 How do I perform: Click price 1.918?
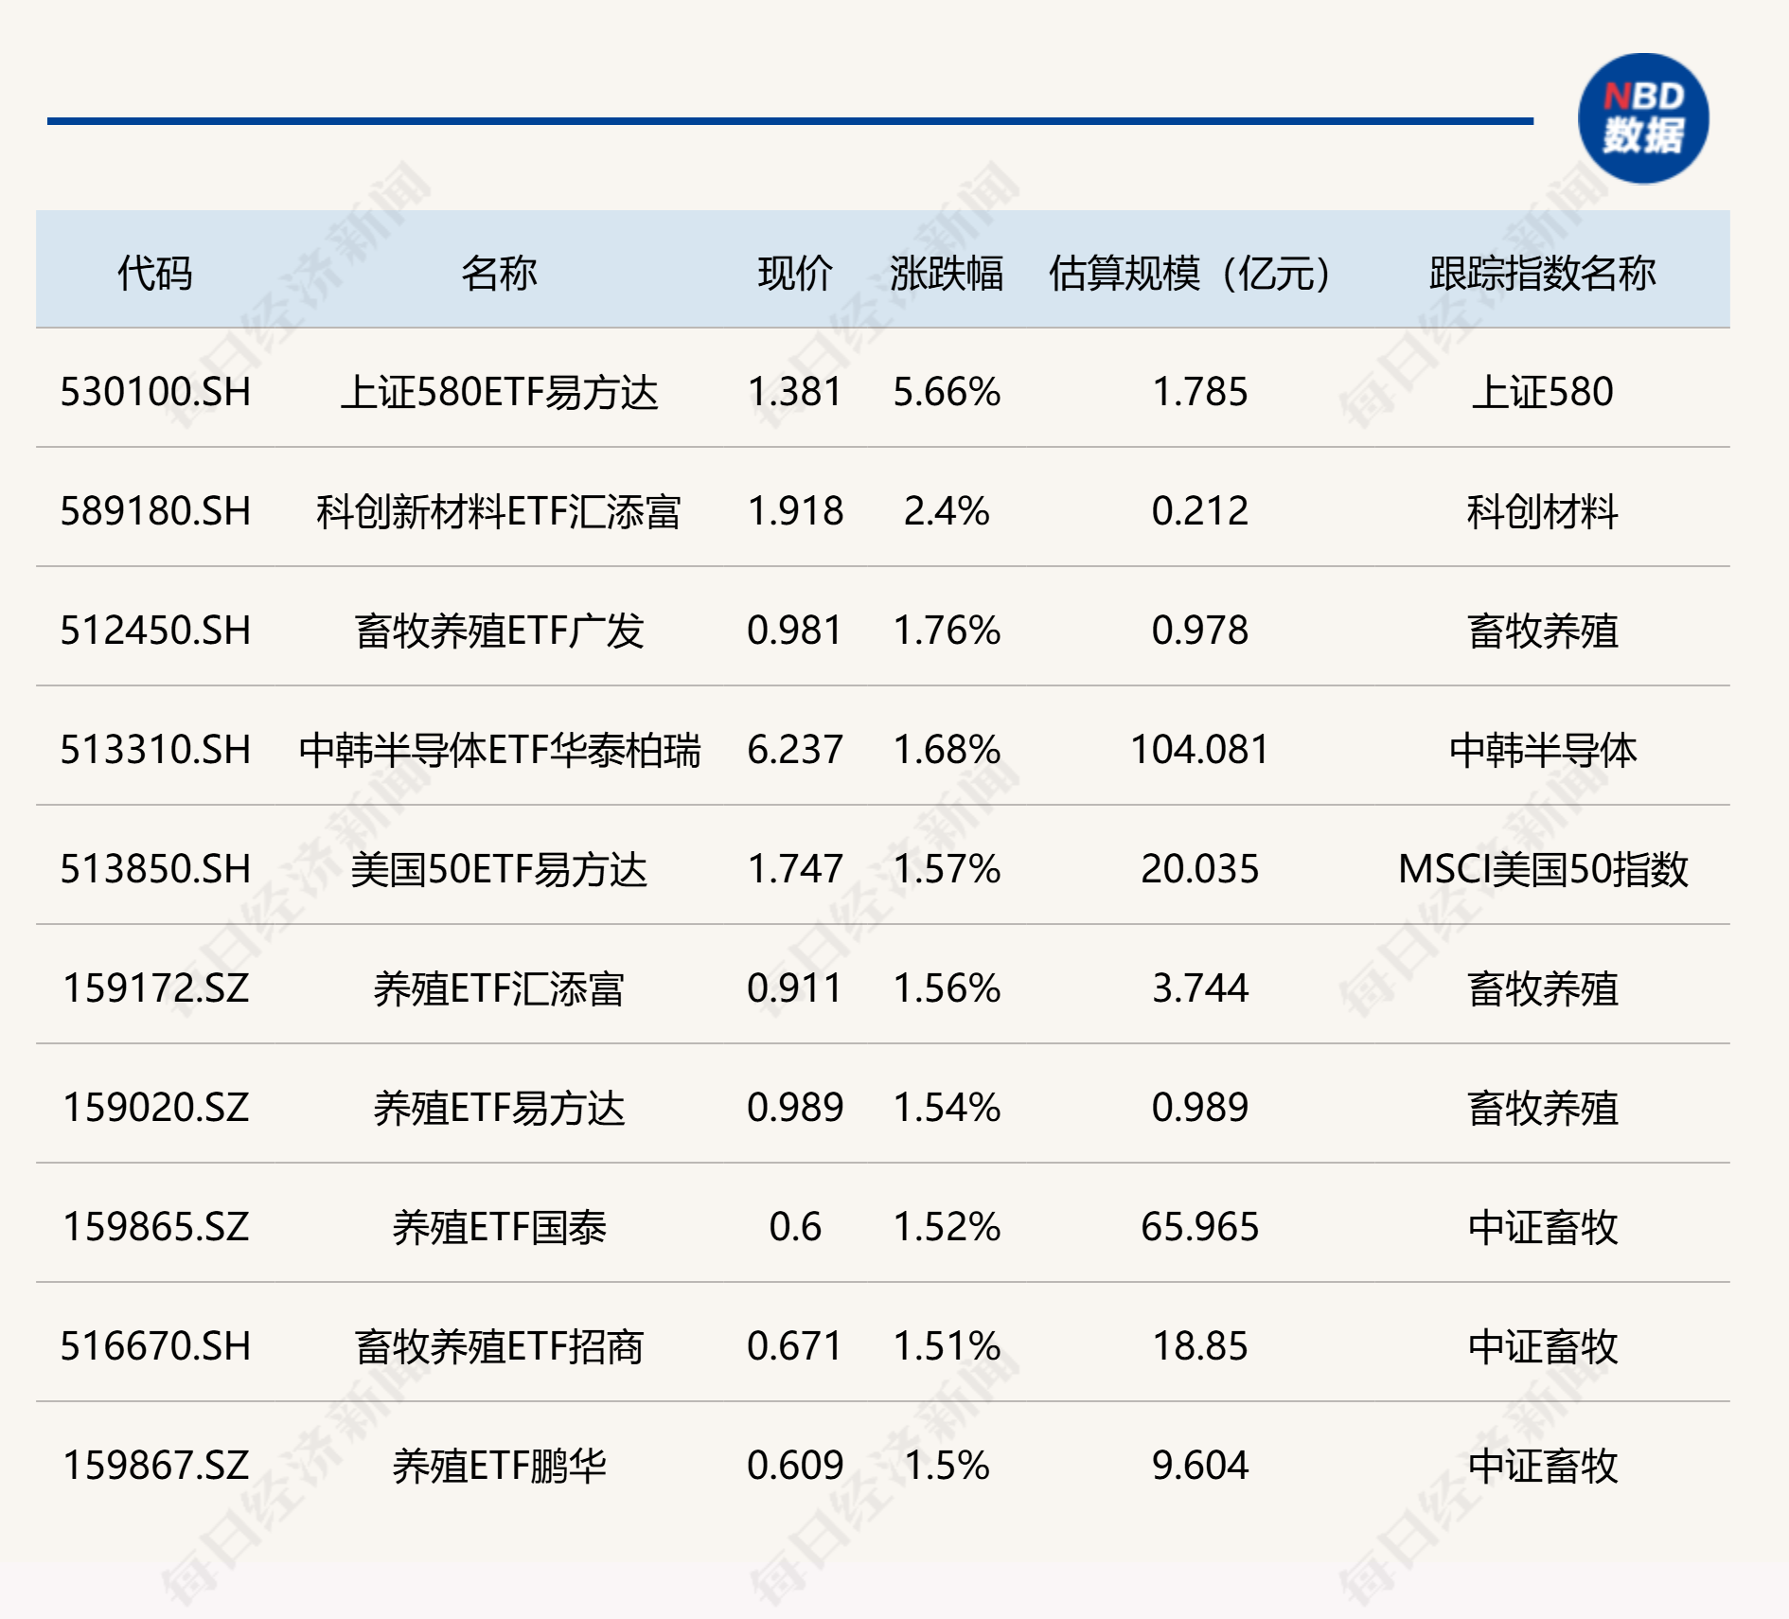pos(795,511)
